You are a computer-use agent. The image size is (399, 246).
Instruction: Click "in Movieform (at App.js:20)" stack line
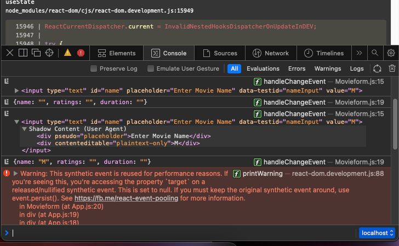point(61,207)
